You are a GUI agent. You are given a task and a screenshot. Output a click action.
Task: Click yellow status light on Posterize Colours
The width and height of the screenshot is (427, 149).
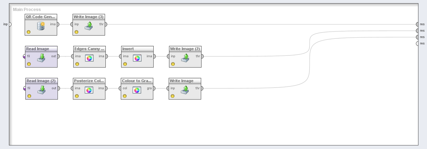pos(77,96)
